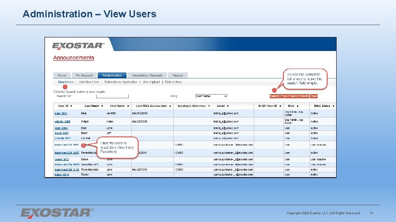Click the red Clear button

point(314,96)
